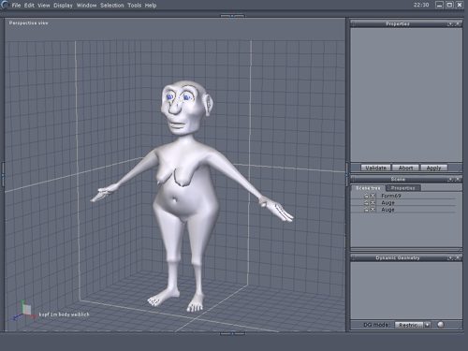468x351 pixels.
Task: Toggle the lock icon beside Form69
Action: [x=366, y=196]
